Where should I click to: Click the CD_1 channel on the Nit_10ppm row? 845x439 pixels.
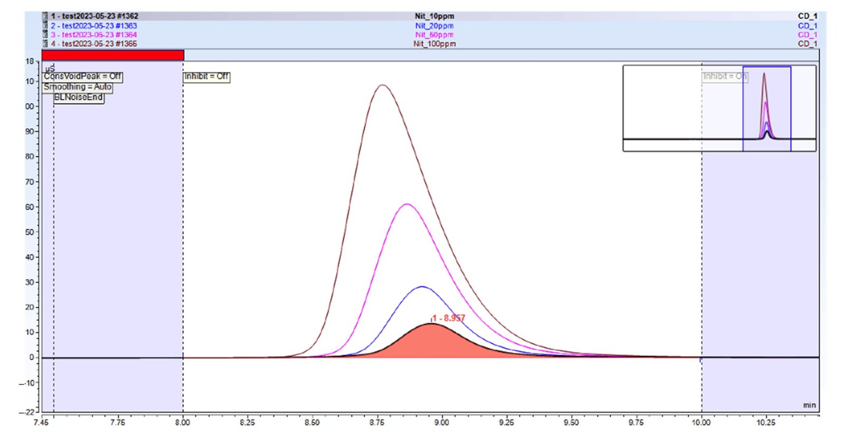(x=808, y=16)
